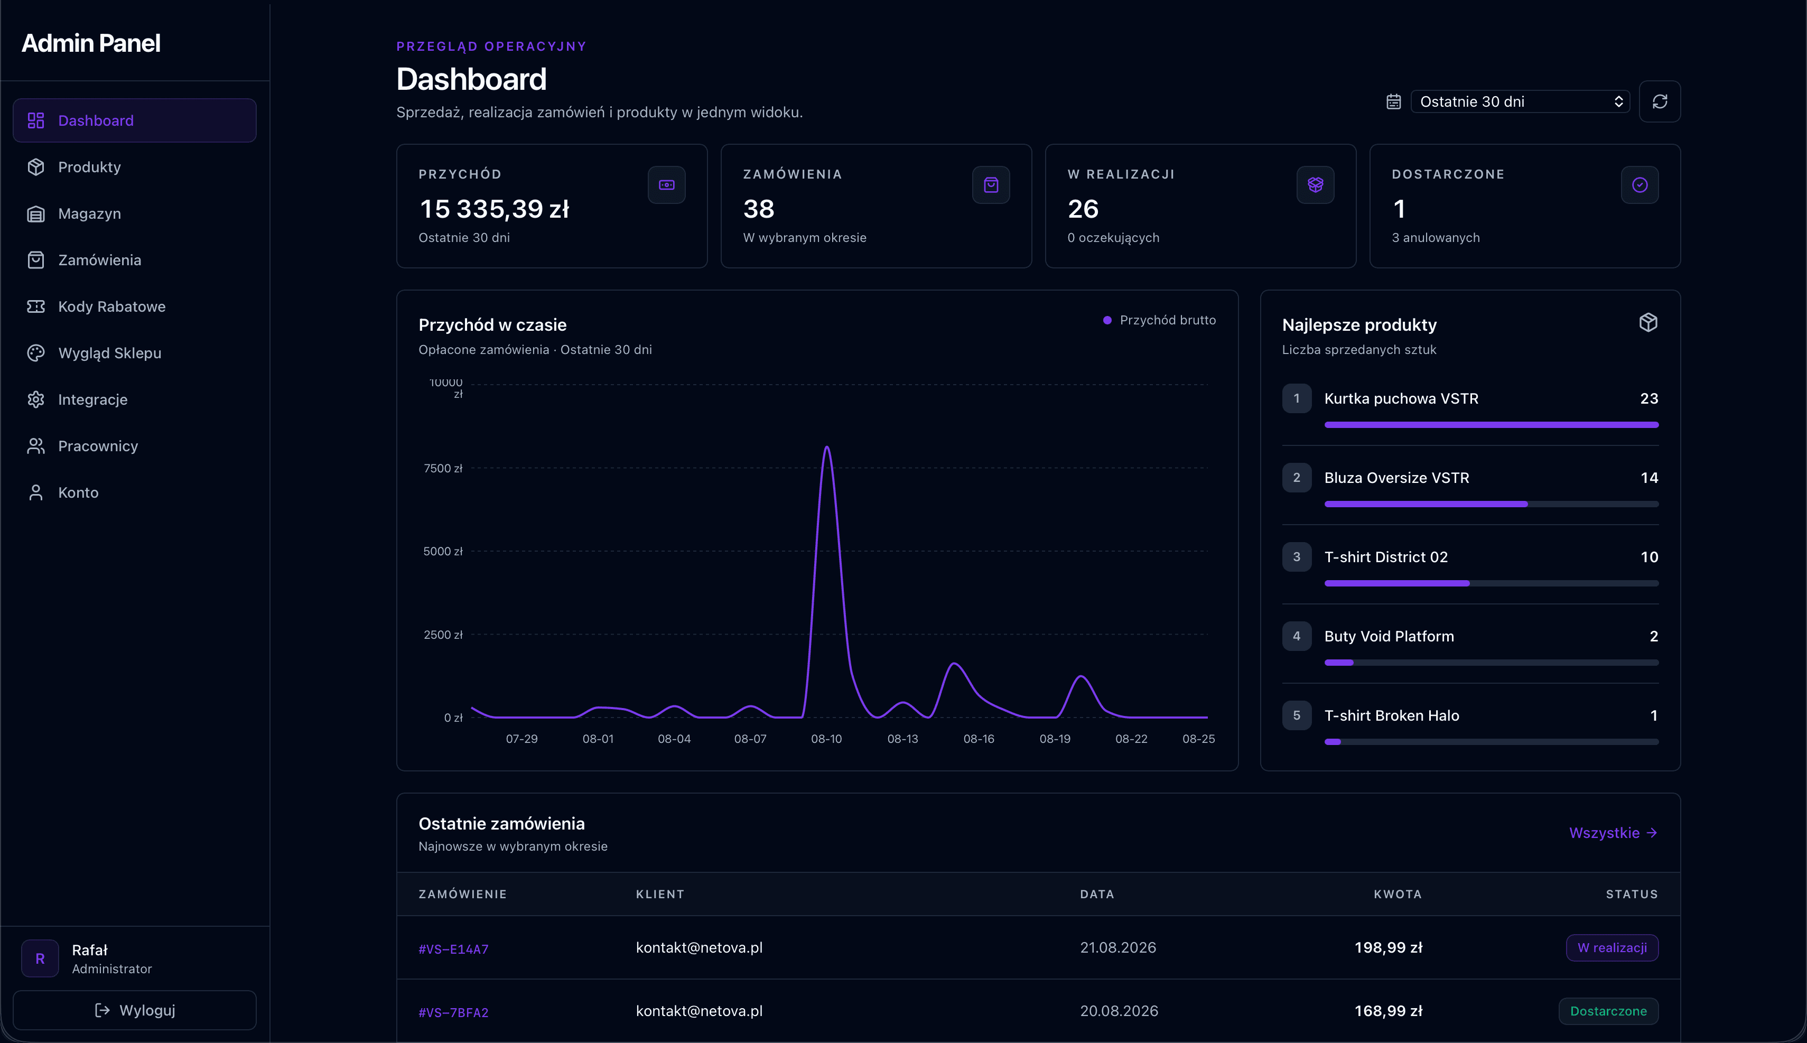The width and height of the screenshot is (1807, 1043).
Task: Click the STATUS column header
Action: (x=1632, y=894)
